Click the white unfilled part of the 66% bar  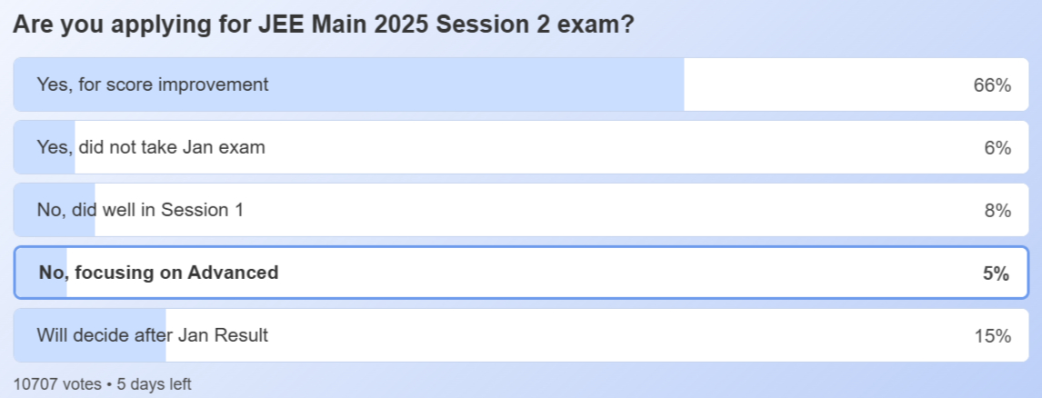pyautogui.click(x=818, y=85)
